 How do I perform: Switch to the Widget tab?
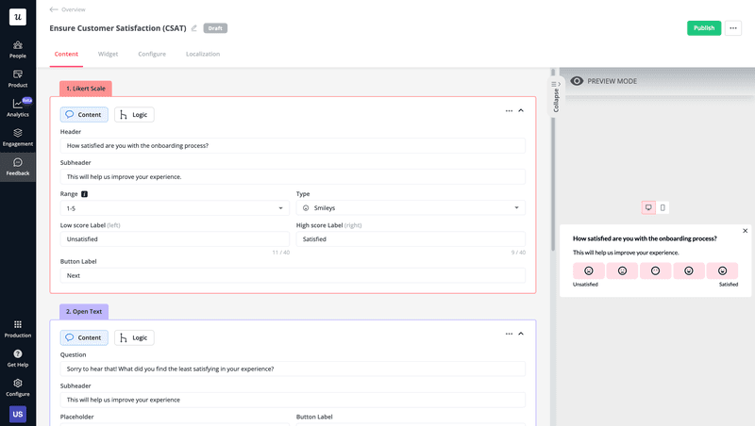[x=109, y=54]
